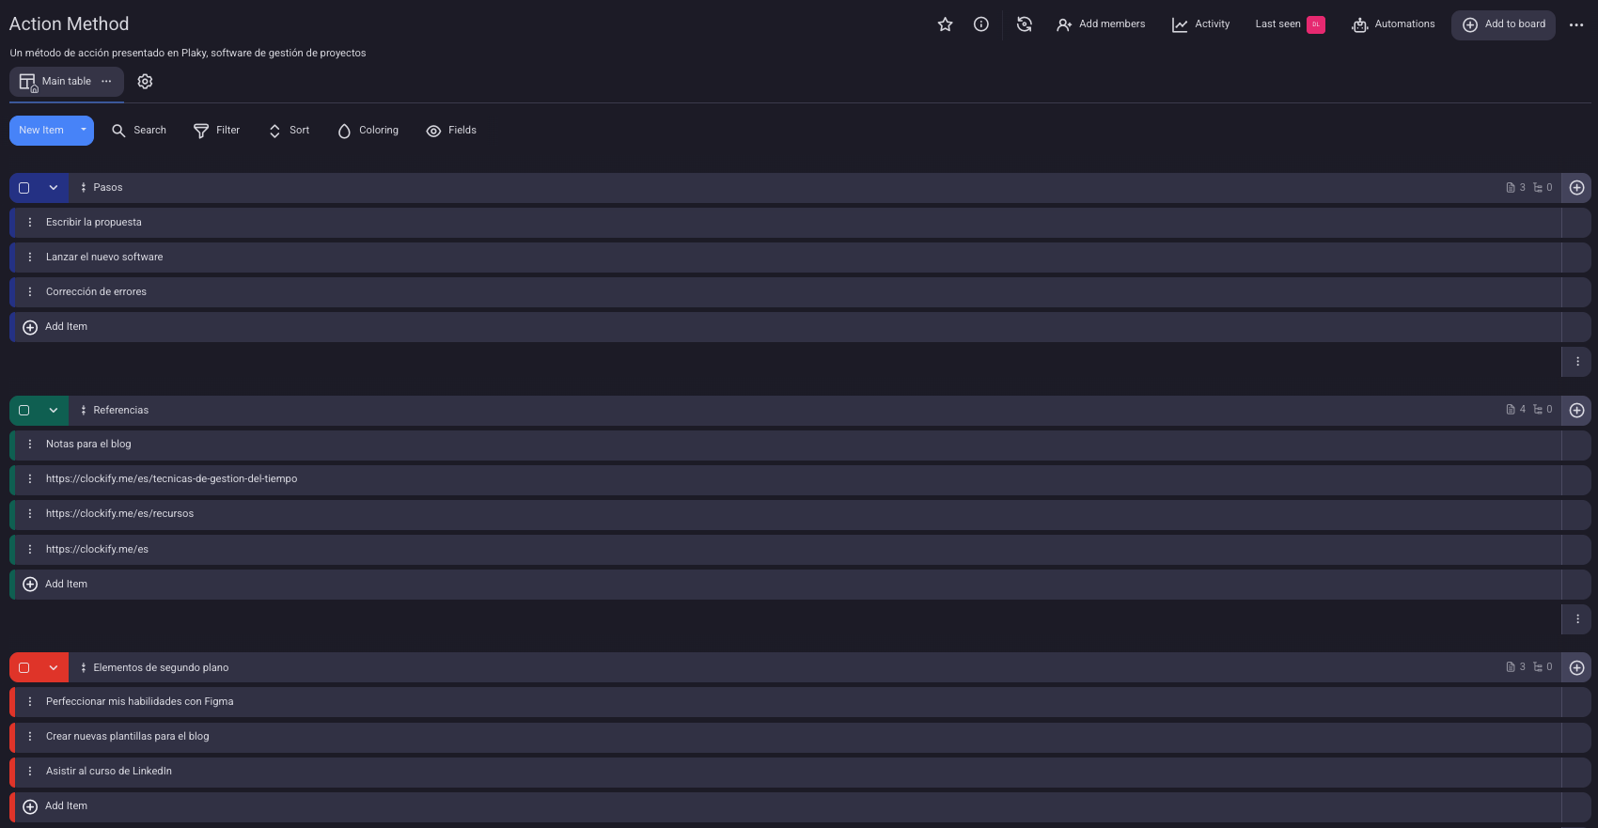Select the Corrección de errores item
Image resolution: width=1598 pixels, height=828 pixels.
point(96,292)
